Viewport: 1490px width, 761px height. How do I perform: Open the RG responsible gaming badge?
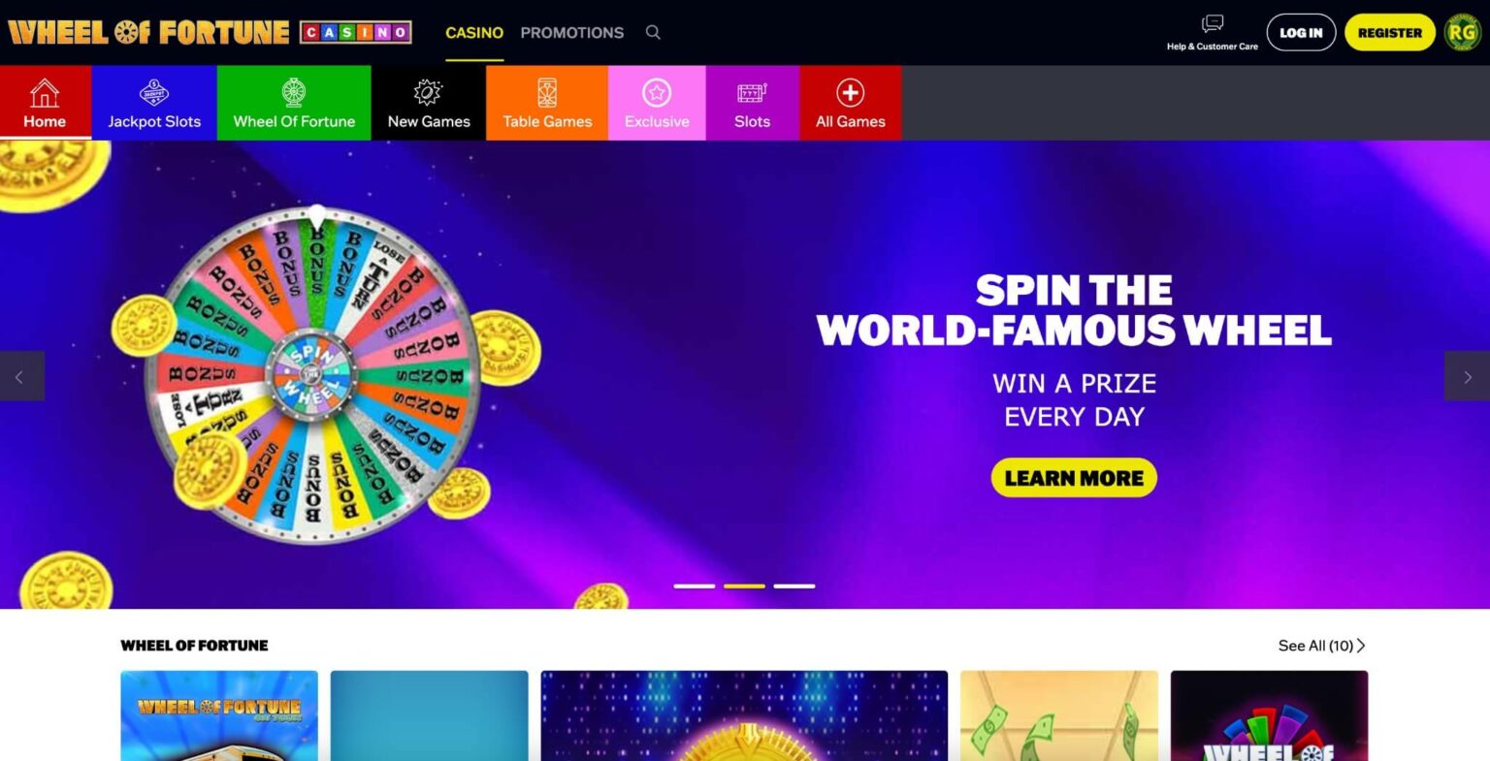tap(1462, 32)
